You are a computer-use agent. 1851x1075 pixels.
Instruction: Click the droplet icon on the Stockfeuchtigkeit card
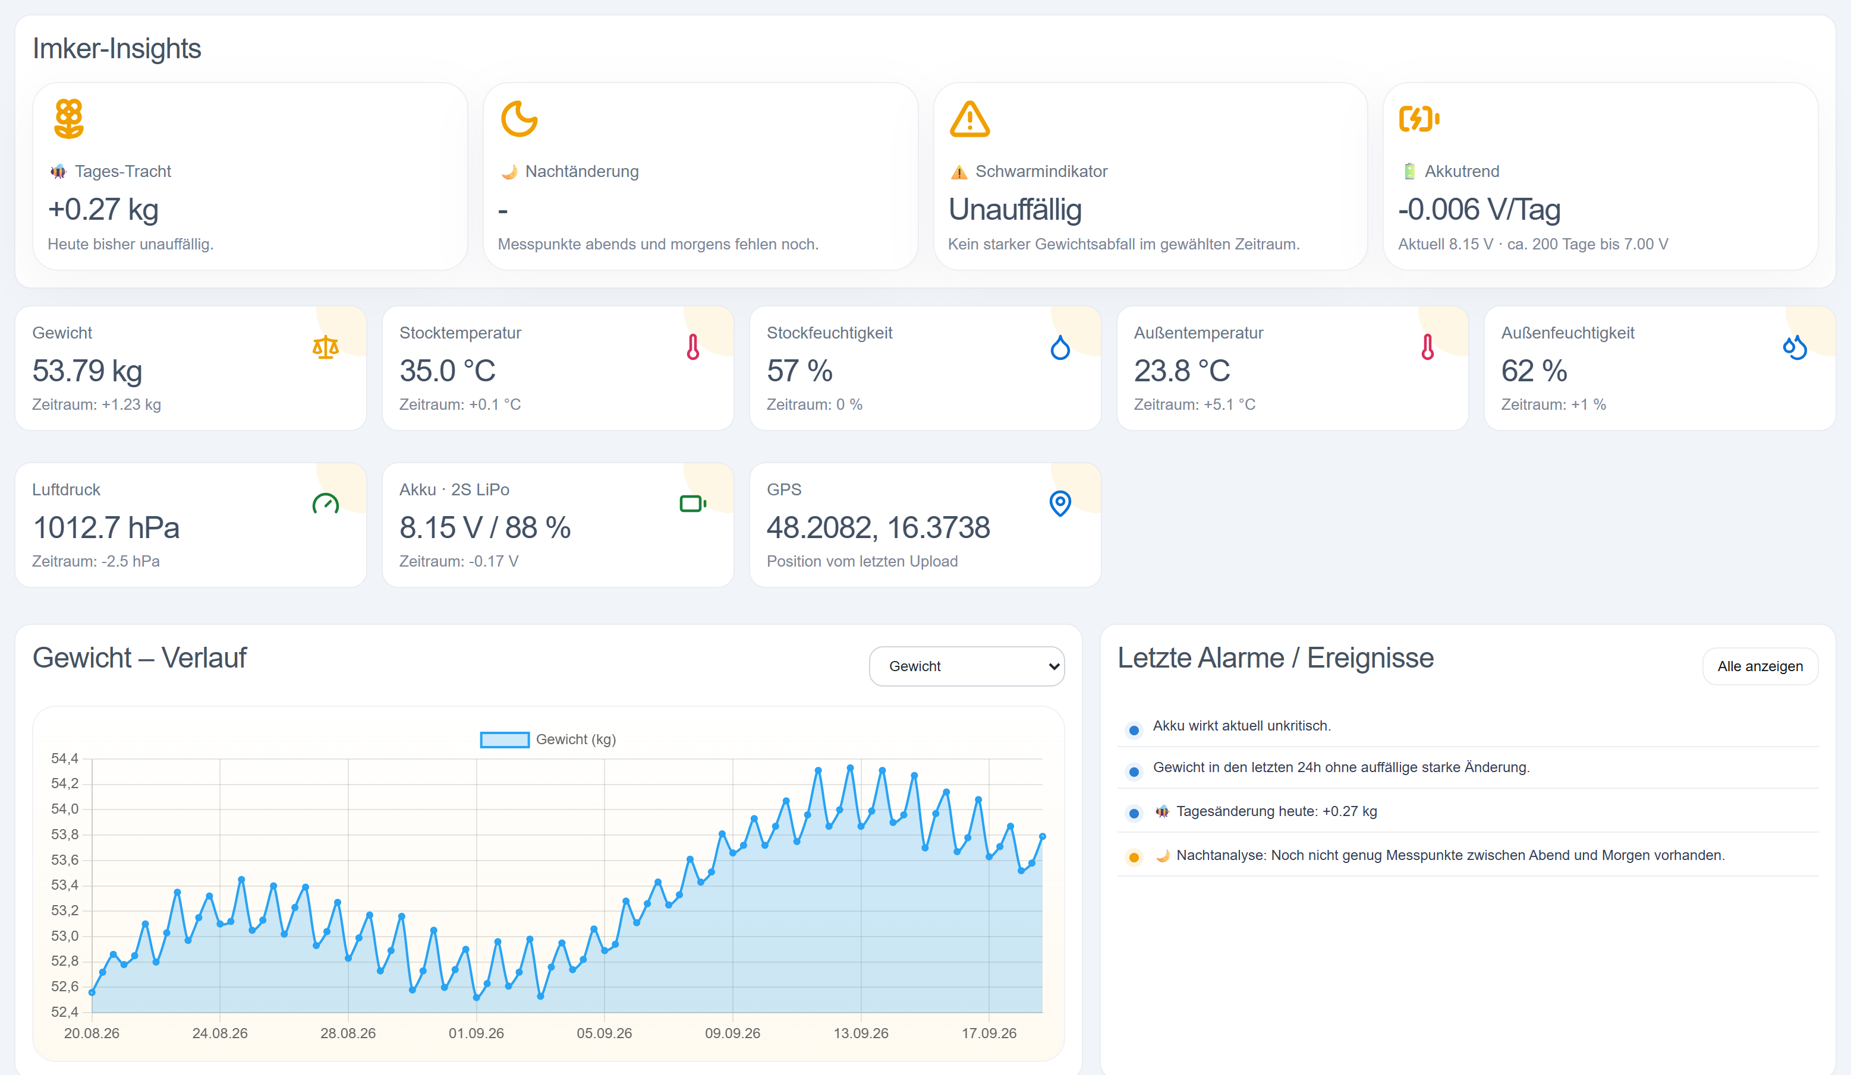pos(1060,347)
